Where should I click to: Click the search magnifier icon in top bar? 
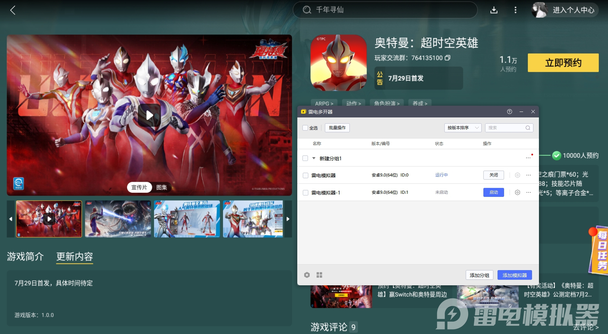[x=307, y=10]
